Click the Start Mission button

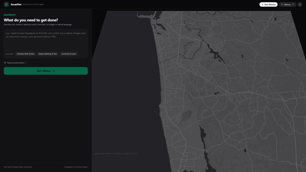(46, 71)
